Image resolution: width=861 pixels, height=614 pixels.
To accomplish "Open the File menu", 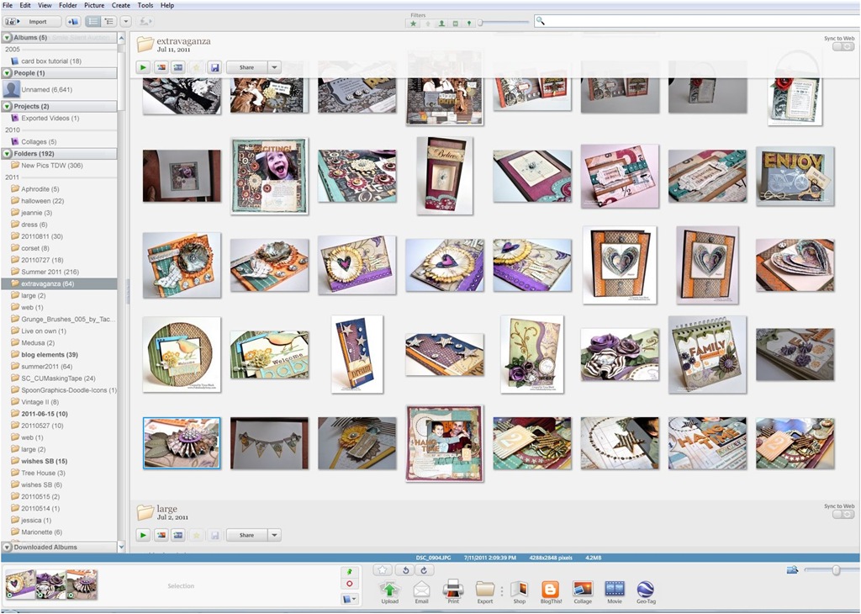I will [8, 5].
